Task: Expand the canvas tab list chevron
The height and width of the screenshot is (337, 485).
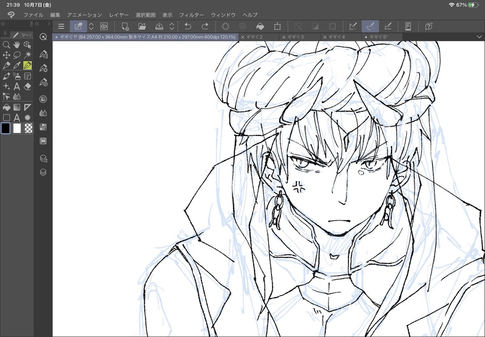Action: click(480, 37)
